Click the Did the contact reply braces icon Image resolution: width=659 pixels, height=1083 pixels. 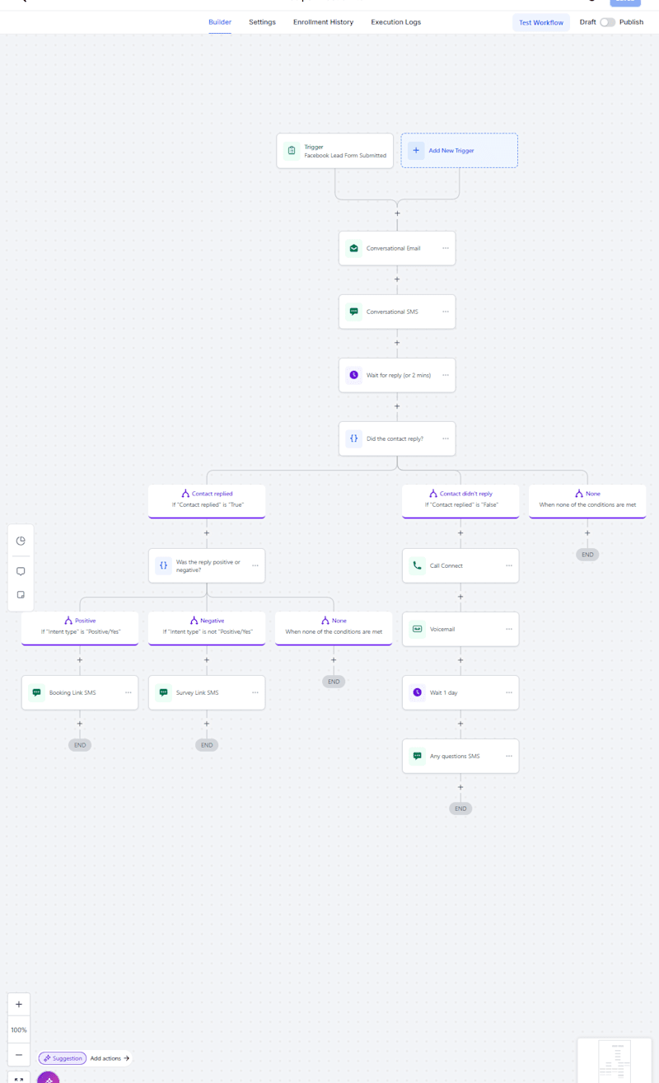[354, 438]
